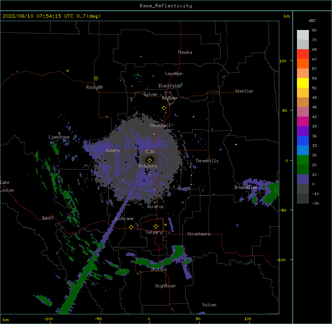Pick the magenta 39–42 dBZ legend swatch

click(x=303, y=121)
